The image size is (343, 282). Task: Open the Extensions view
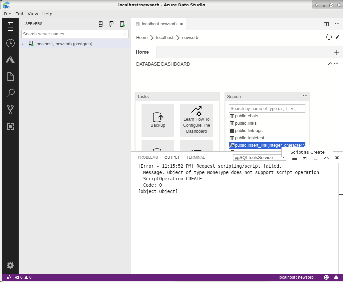[x=10, y=127]
